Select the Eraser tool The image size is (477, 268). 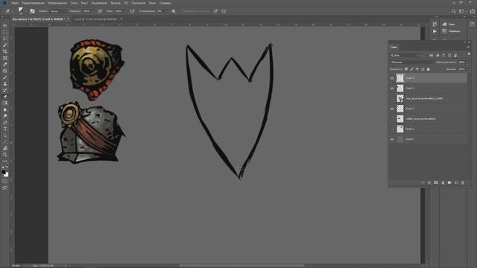(5, 96)
